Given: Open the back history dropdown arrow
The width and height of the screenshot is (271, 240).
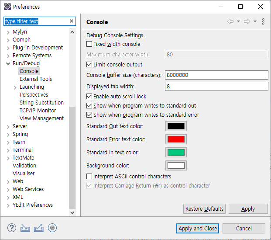Looking at the screenshot, I should tap(238, 21).
